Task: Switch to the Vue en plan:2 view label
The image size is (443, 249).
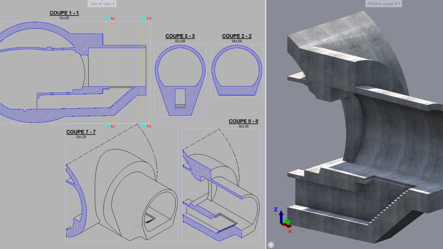Action: (102, 3)
